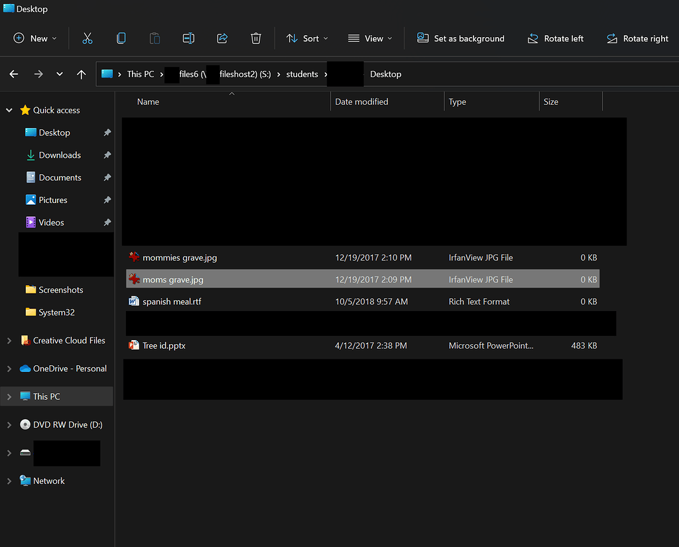The height and width of the screenshot is (547, 679).
Task: Open the New item menu
Action: coord(34,38)
